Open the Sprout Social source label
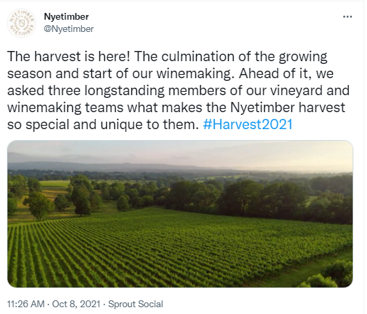 click(135, 304)
